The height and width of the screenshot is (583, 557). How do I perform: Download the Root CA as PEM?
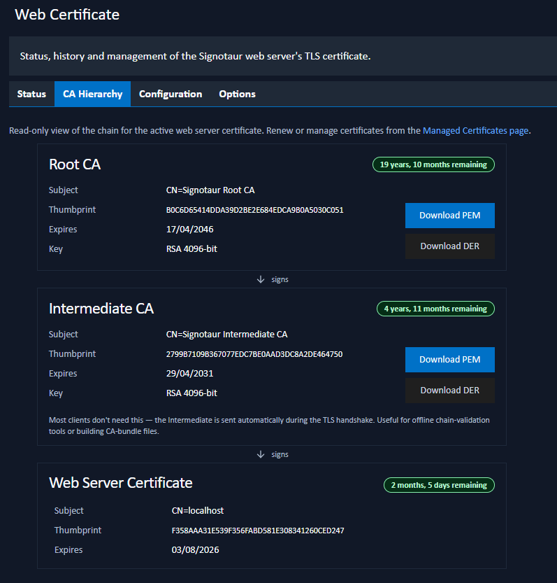449,216
